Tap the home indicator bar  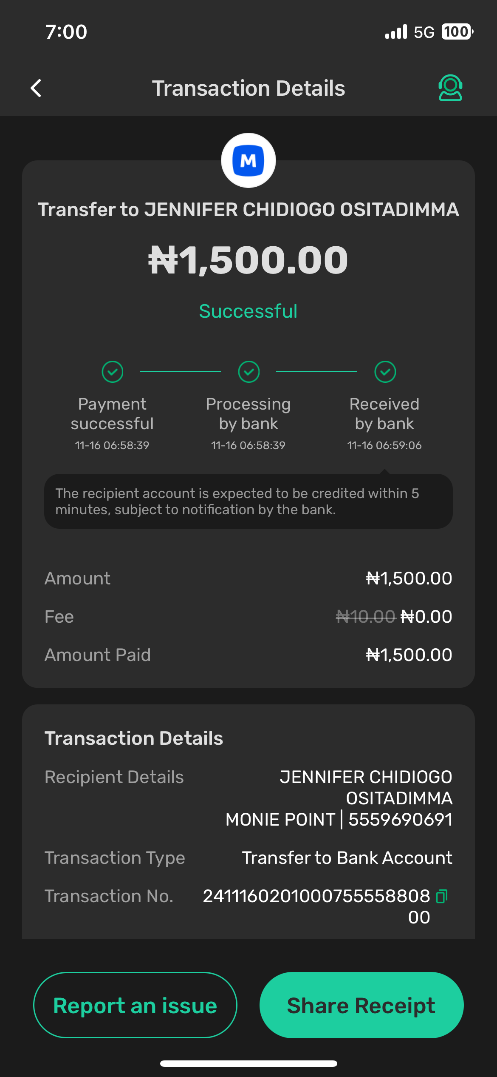point(248,1063)
